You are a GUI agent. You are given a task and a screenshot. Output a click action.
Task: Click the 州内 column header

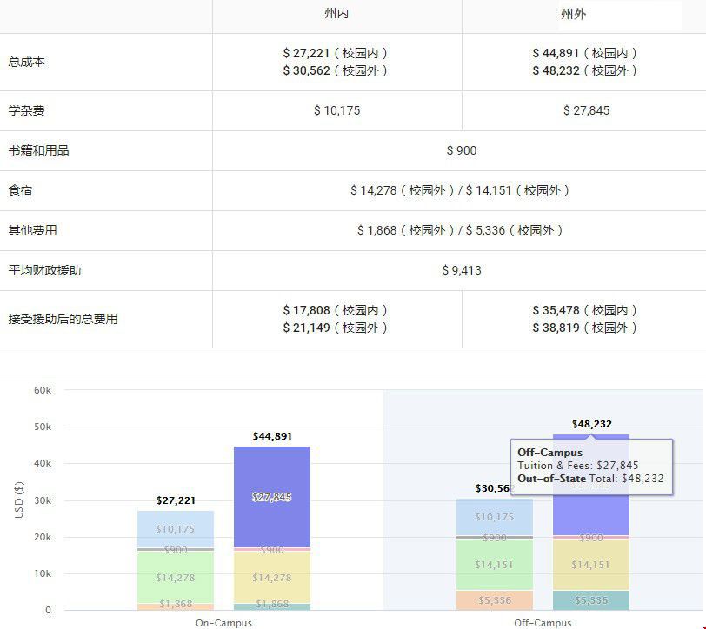(x=336, y=14)
